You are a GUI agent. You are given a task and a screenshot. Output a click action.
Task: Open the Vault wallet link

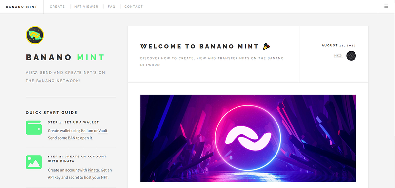pos(103,131)
